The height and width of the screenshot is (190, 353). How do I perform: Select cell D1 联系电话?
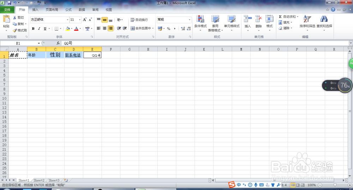[x=74, y=55]
